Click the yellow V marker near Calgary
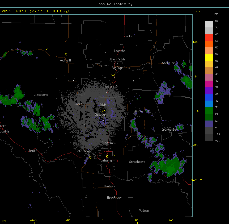Image resolution: width=229 pixels, height=224 pixels. [x=114, y=155]
